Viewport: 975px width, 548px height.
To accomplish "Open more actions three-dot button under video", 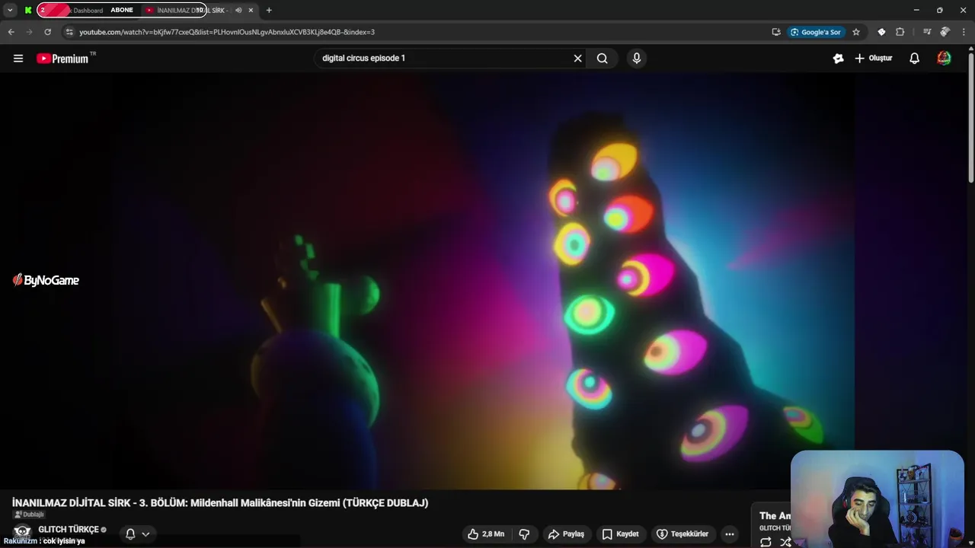I will point(729,534).
